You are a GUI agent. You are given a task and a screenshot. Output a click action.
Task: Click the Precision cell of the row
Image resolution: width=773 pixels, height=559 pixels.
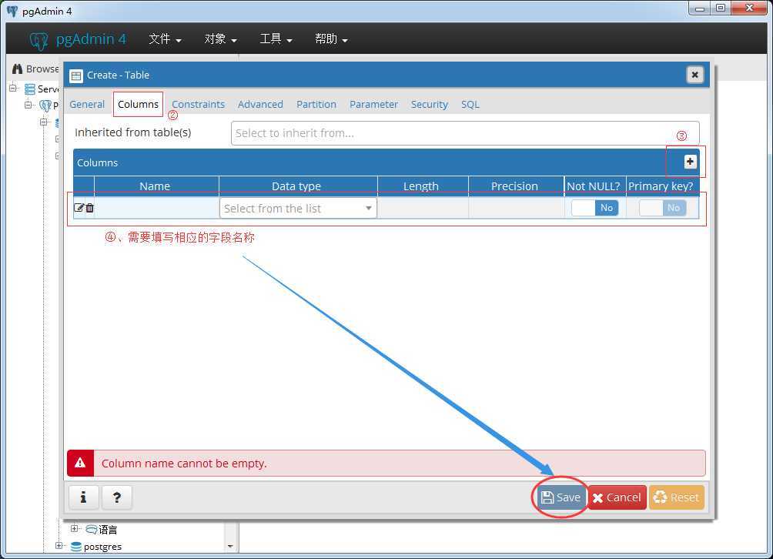point(516,208)
